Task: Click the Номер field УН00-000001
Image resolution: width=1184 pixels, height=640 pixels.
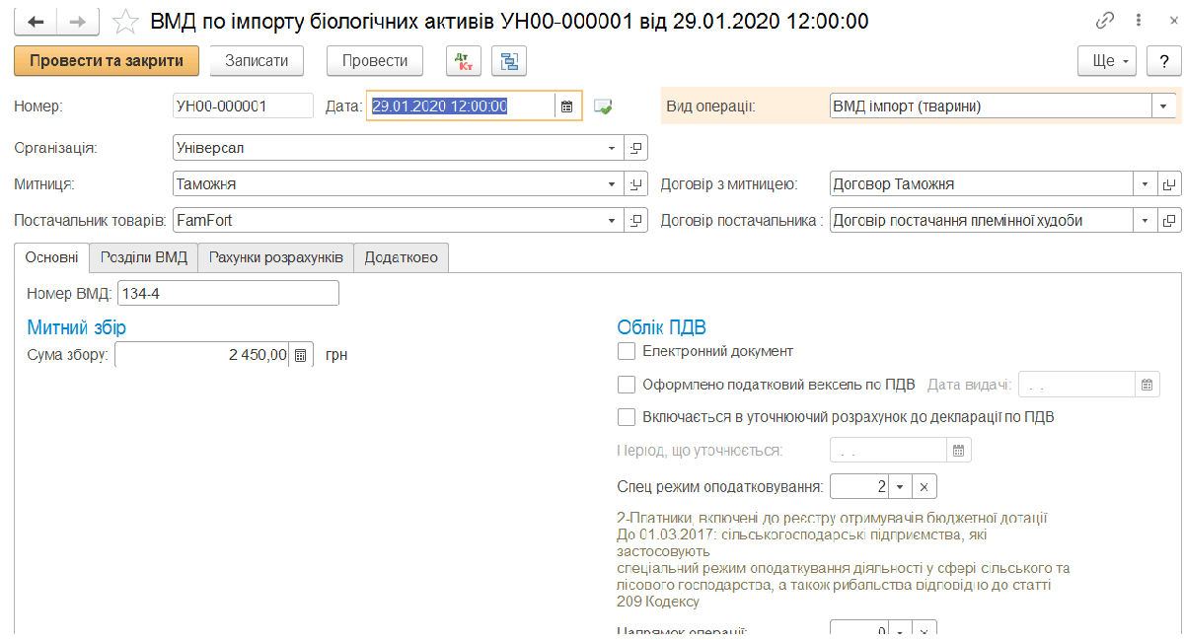Action: 243,107
